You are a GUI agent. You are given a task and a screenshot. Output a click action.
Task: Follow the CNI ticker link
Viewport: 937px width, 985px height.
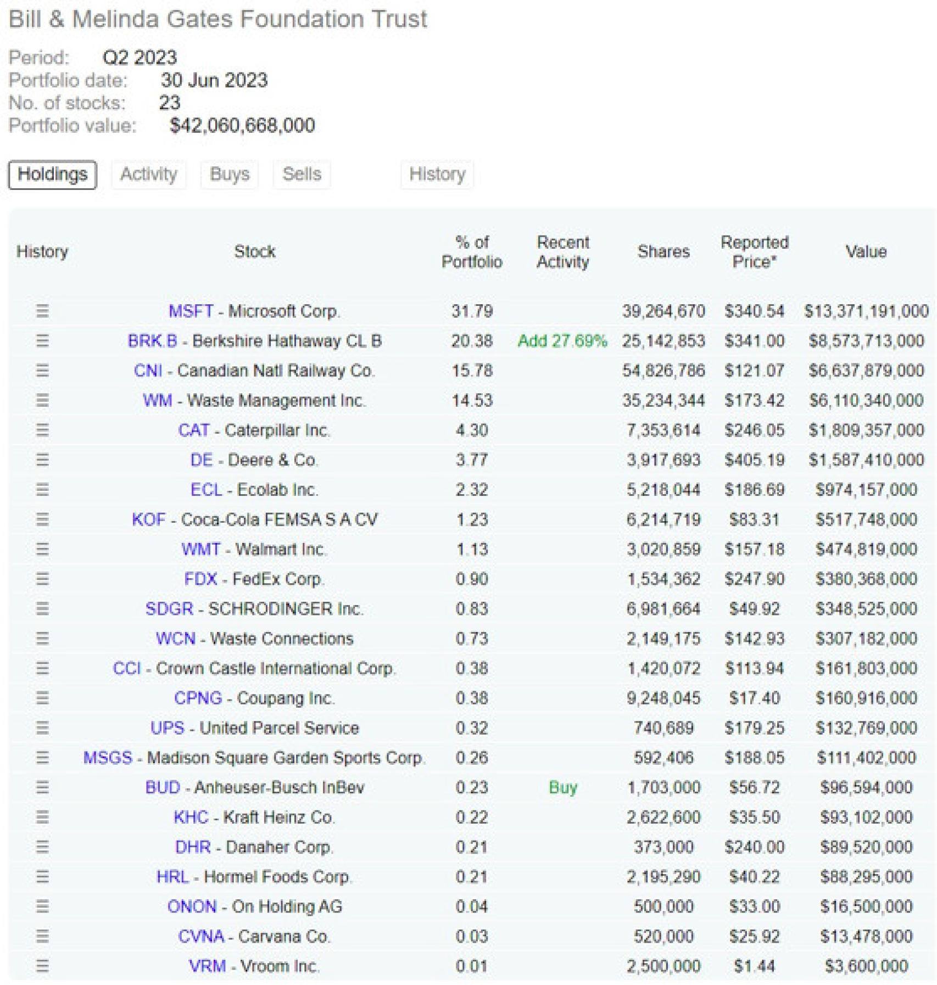click(x=148, y=370)
